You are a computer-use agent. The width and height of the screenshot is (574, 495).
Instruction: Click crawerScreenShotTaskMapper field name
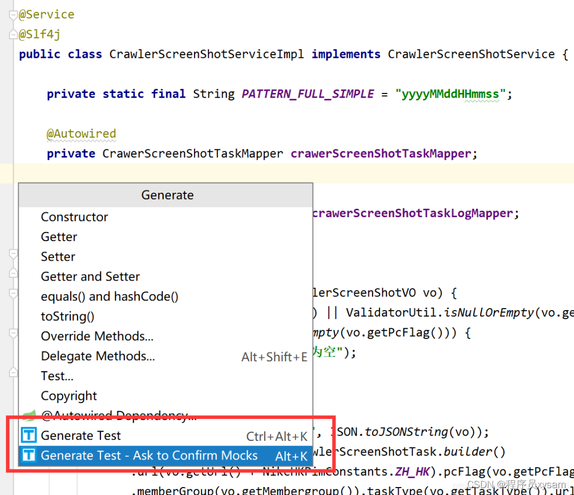(x=381, y=153)
